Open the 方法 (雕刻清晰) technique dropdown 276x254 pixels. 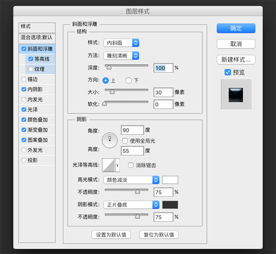(x=121, y=55)
